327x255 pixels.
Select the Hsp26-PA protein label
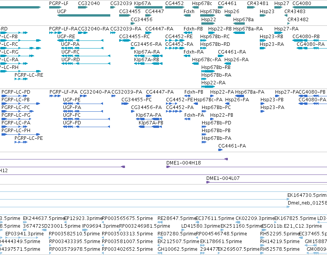coord(237,100)
